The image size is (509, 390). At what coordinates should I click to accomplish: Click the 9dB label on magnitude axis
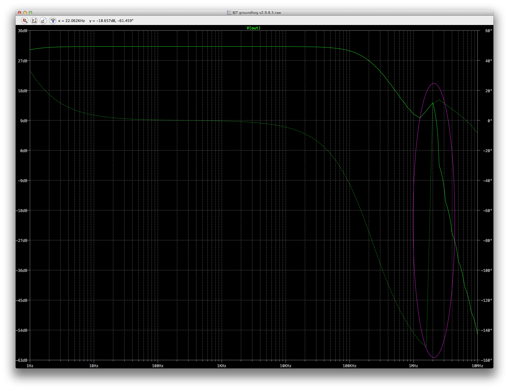coord(24,121)
